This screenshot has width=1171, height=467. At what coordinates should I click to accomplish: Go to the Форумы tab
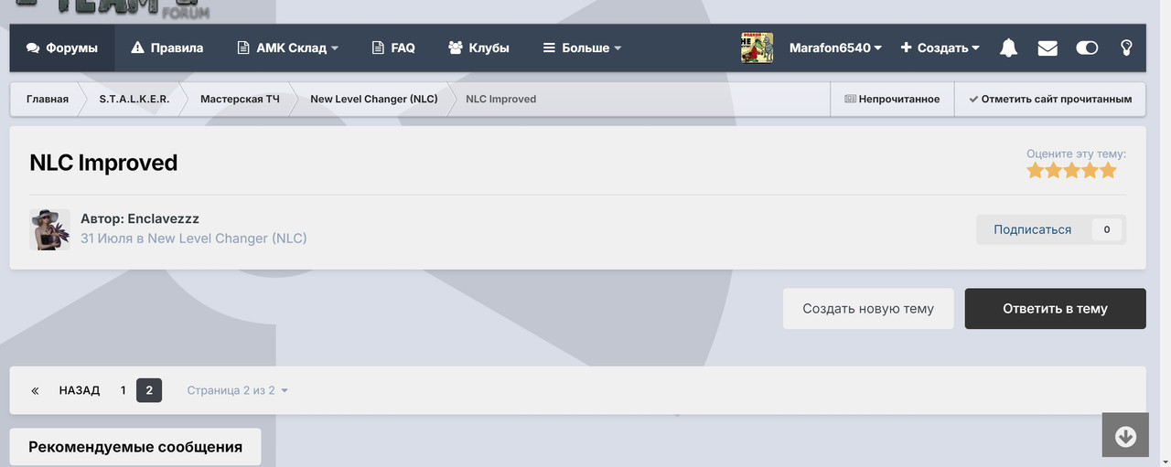[62, 48]
